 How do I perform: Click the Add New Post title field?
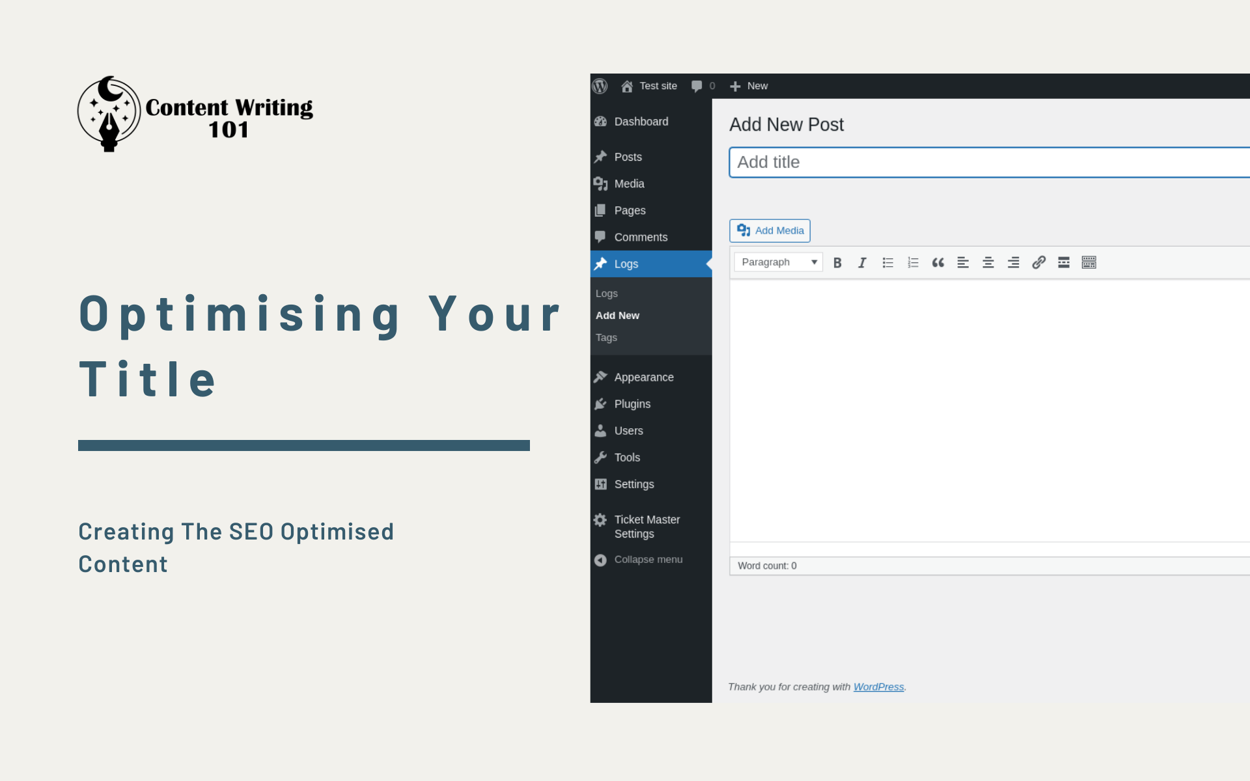pyautogui.click(x=988, y=162)
